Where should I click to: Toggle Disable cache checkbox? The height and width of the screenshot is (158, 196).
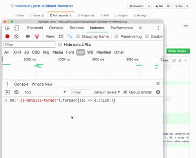(147, 36)
